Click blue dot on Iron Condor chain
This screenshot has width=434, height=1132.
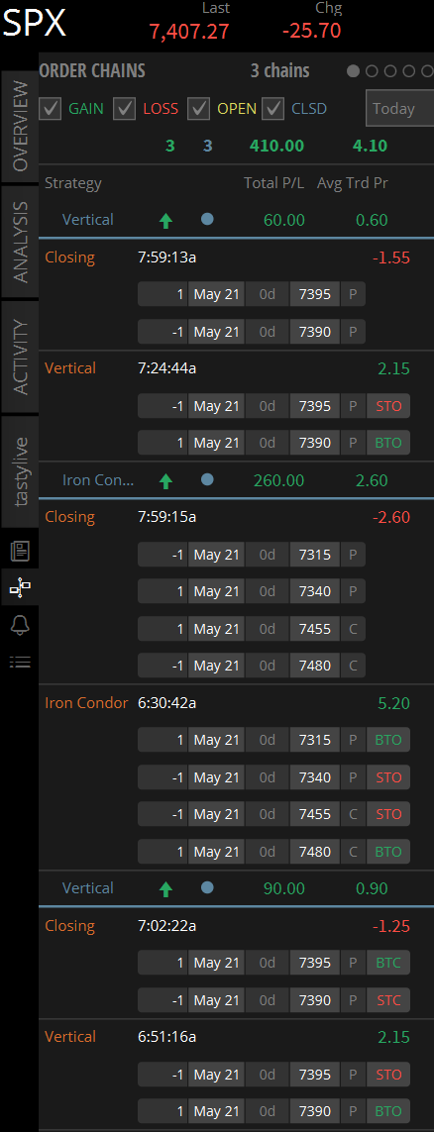pos(207,479)
